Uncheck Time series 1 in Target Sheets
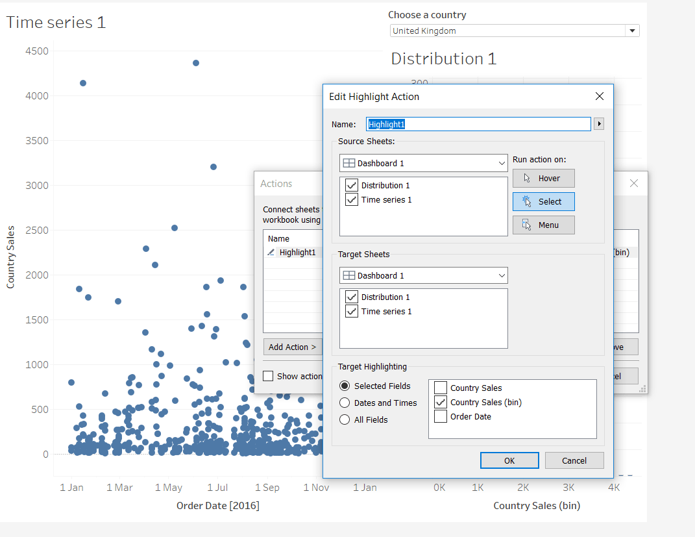The height and width of the screenshot is (537, 695). coord(352,312)
